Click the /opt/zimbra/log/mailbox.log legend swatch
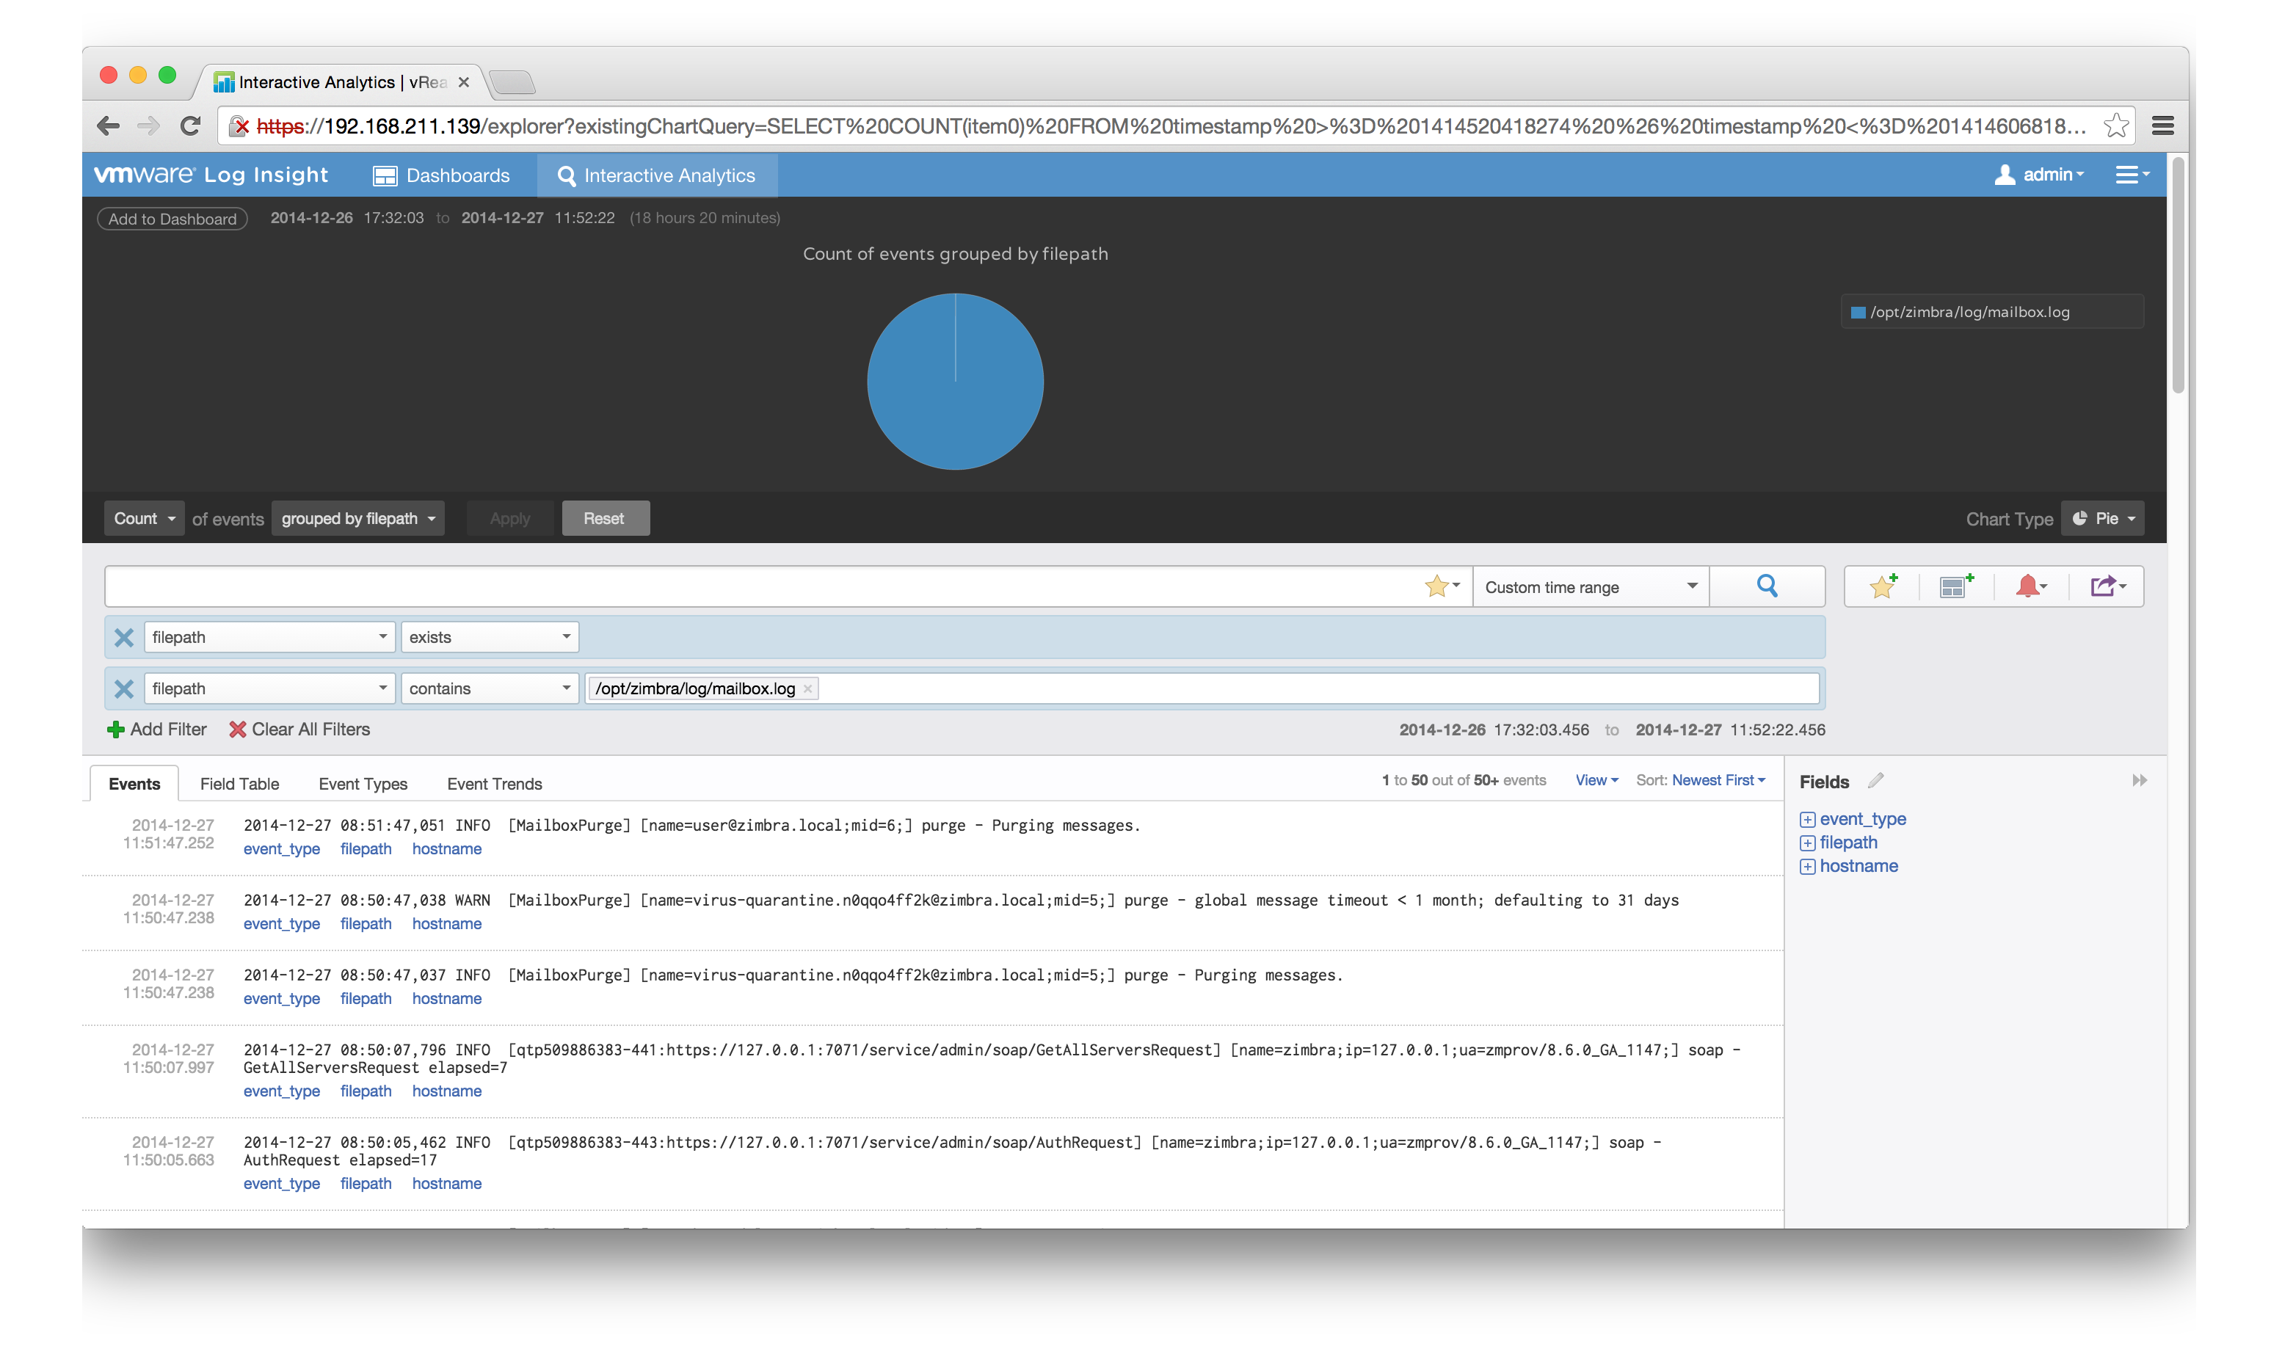2271x1346 pixels. [x=1858, y=312]
